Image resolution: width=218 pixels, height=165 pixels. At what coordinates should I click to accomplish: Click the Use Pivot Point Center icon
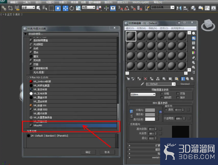pyautogui.click(x=99, y=8)
